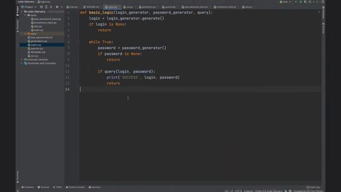Click the Run button in toolbar

(296, 2)
